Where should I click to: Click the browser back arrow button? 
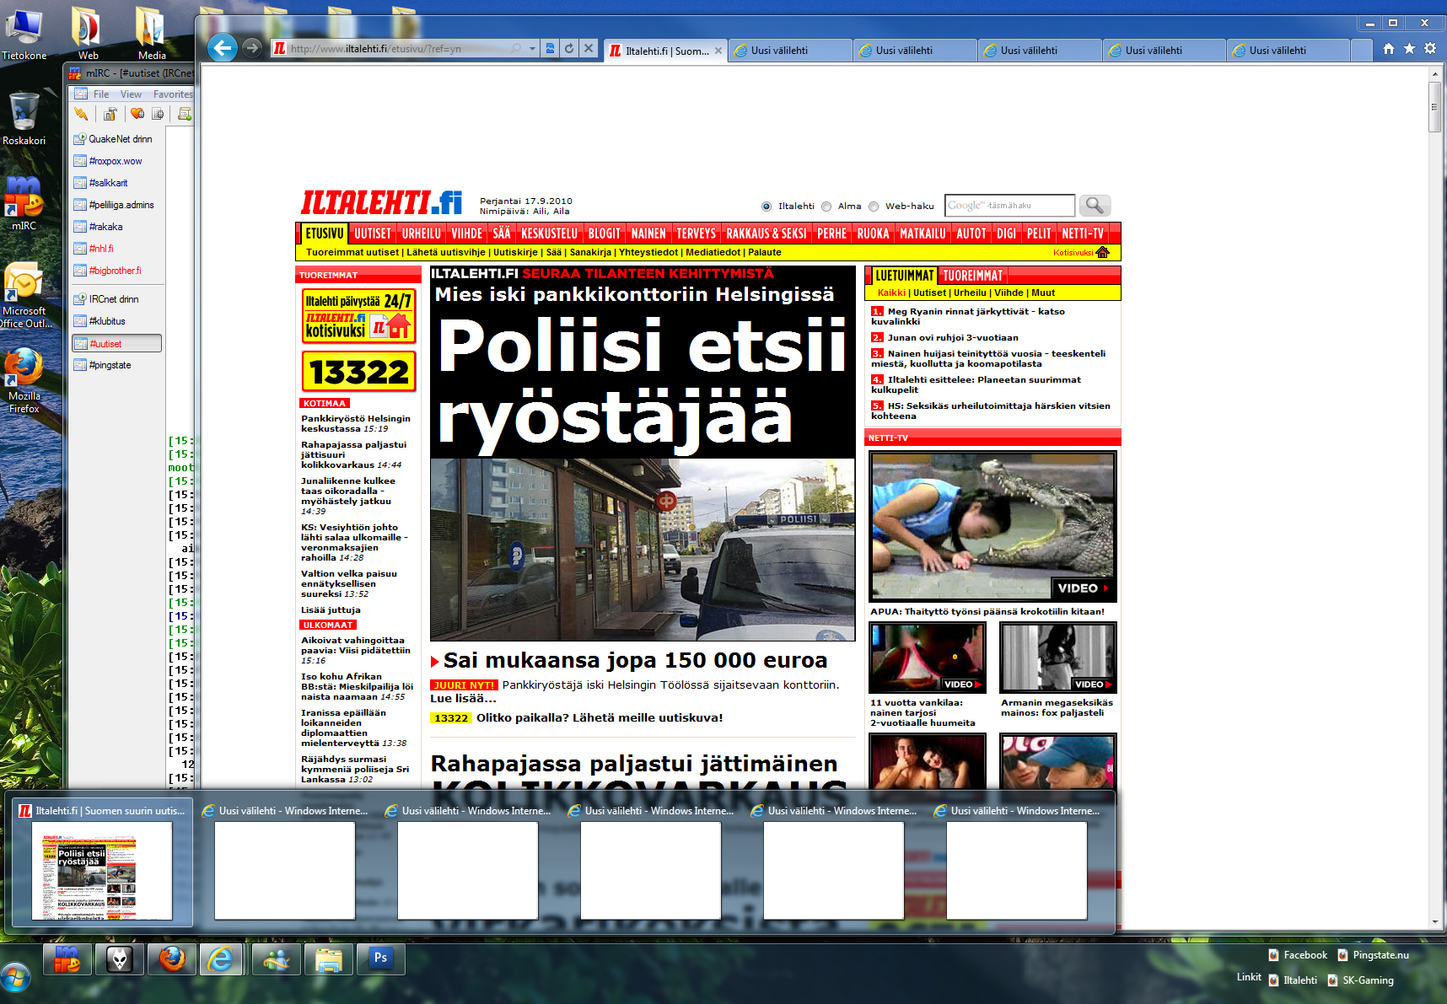click(x=222, y=48)
